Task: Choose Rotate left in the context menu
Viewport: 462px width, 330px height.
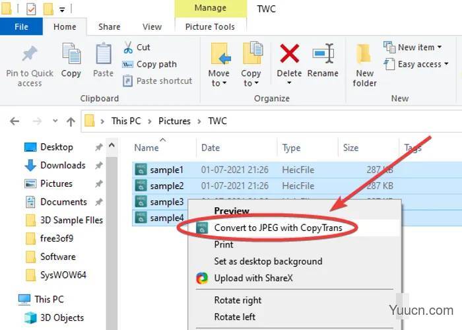Action: [294, 317]
